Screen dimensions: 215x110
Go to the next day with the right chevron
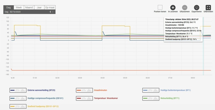tap(53, 12)
